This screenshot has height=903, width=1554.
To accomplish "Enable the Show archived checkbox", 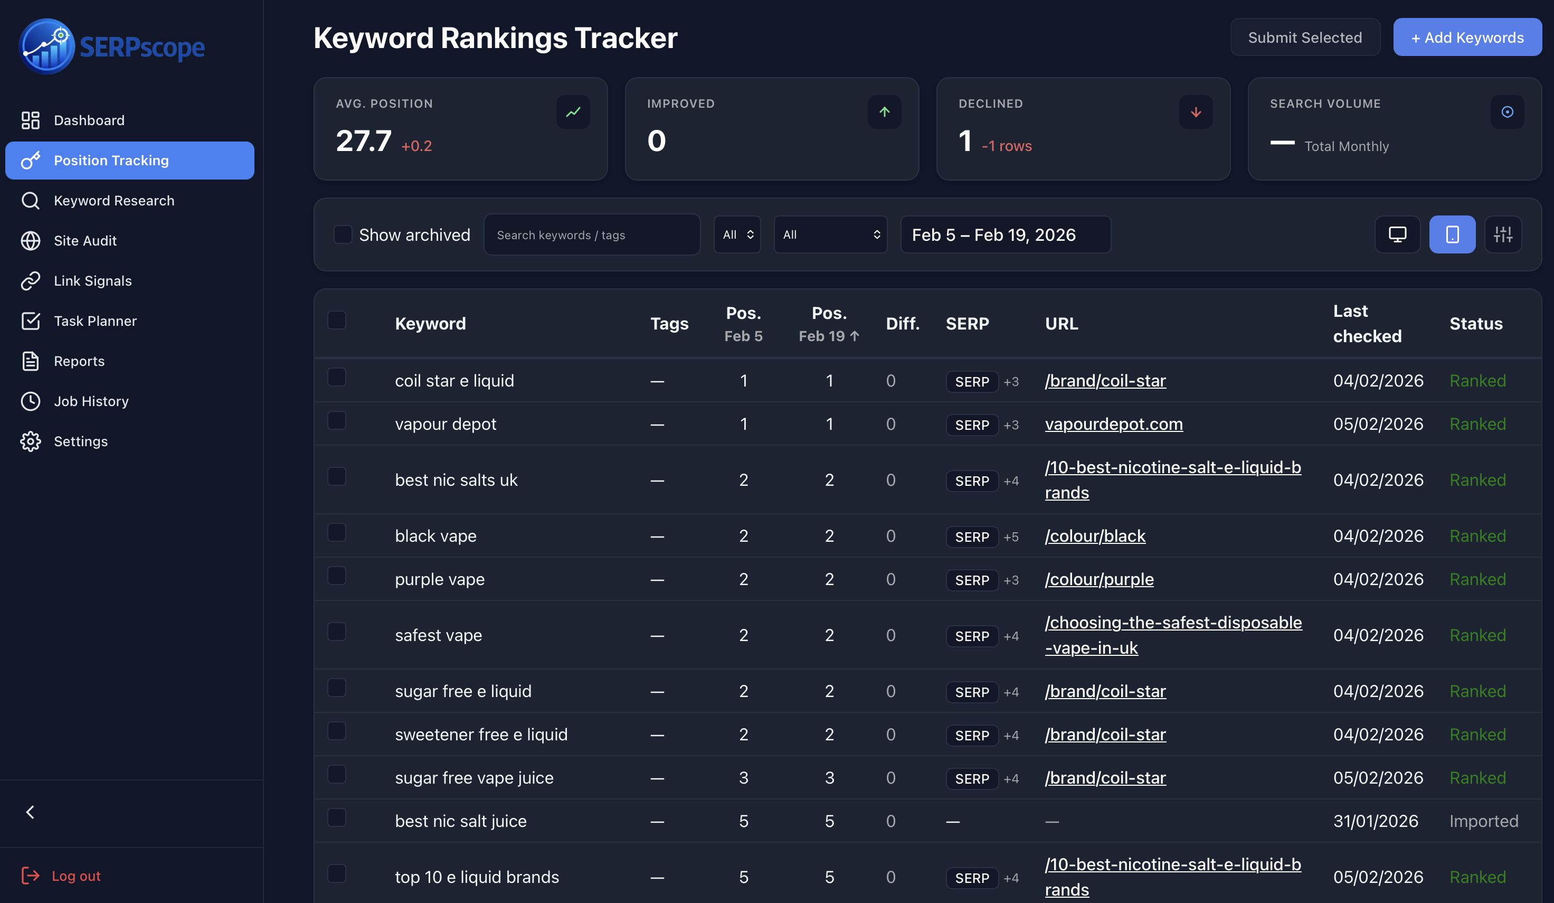I will 344,234.
